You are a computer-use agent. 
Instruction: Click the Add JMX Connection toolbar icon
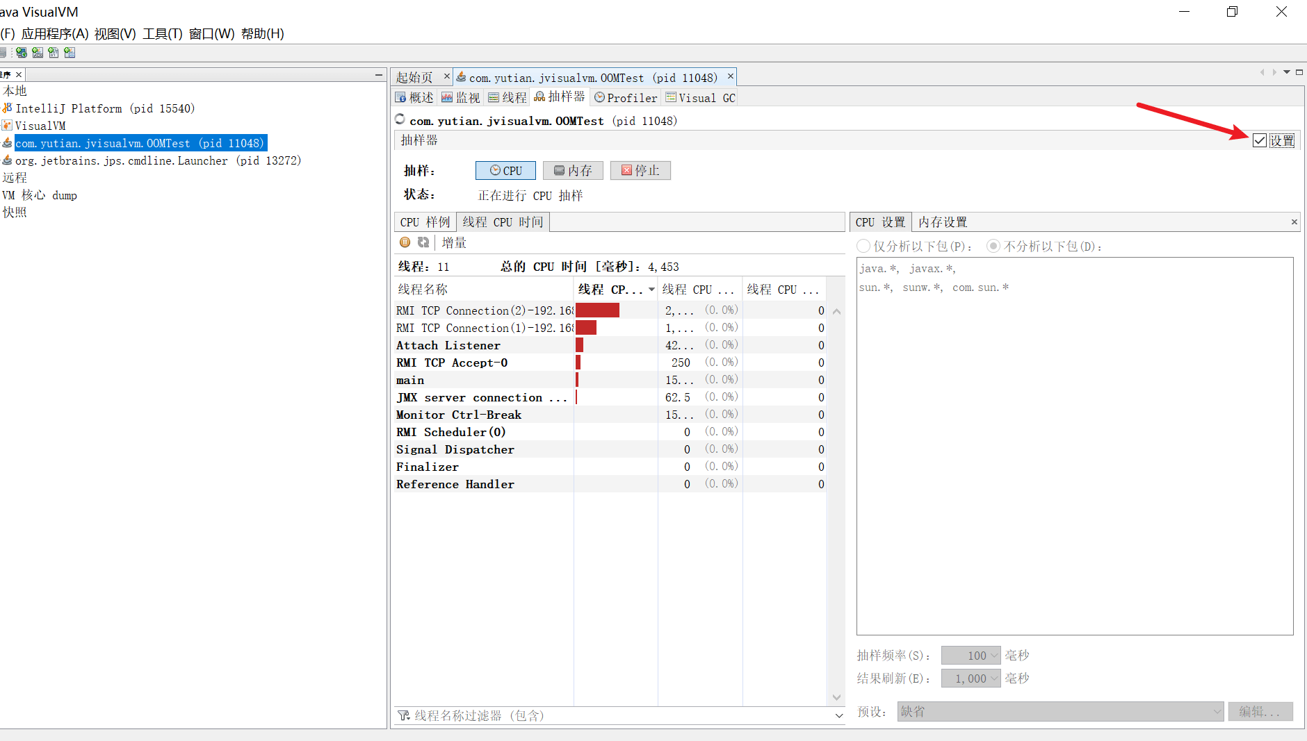tap(38, 53)
